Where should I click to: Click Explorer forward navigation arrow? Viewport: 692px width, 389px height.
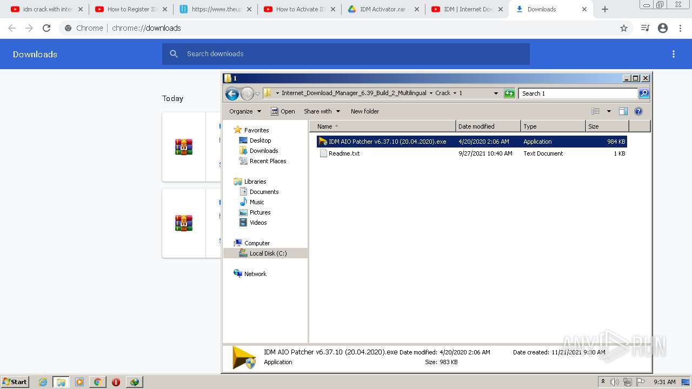tap(247, 93)
